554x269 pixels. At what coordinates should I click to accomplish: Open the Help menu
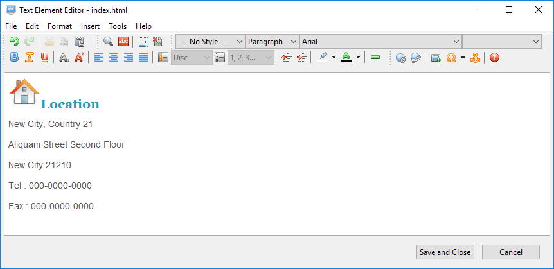pos(143,26)
